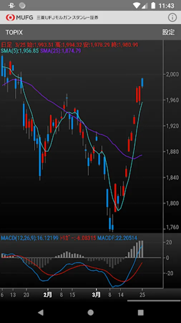181x323 pixels.
Task: Tap the SMA(25) purple indicator label
Action: tap(61, 51)
